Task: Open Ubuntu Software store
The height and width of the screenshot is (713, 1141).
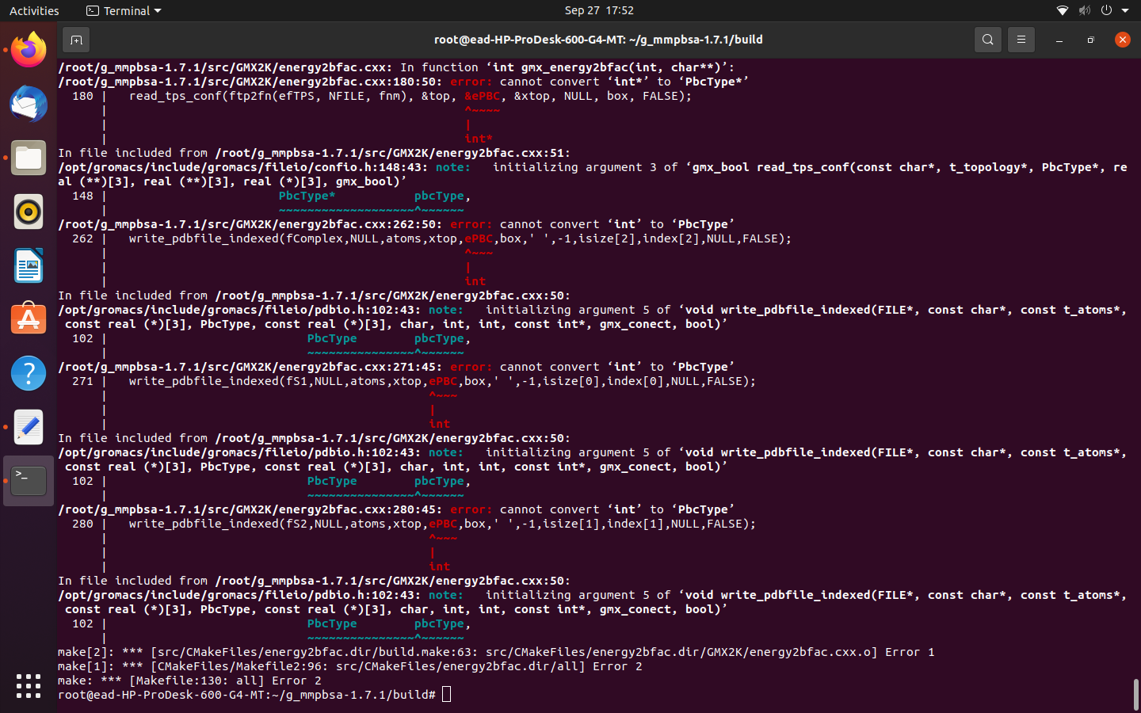Action: click(x=29, y=319)
